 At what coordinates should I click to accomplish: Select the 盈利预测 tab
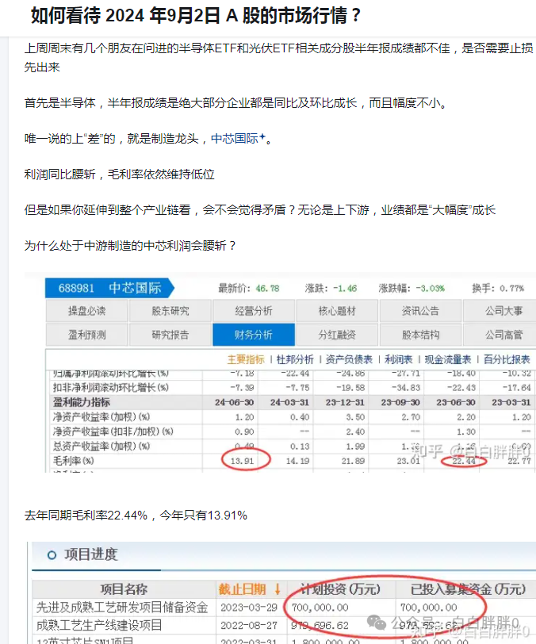click(86, 335)
